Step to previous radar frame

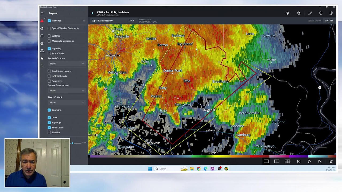tap(299, 161)
